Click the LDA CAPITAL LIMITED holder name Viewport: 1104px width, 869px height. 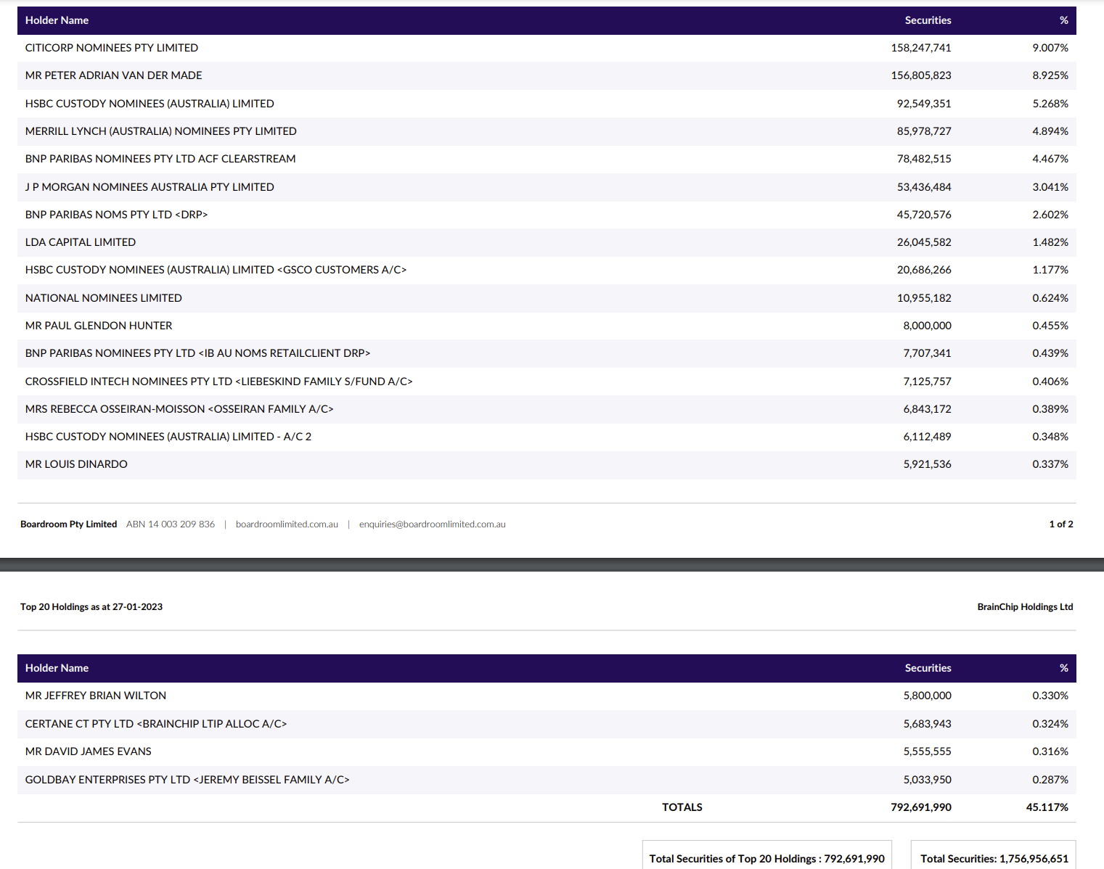[81, 242]
